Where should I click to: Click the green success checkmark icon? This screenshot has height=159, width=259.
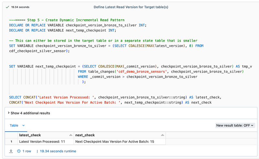click(7, 7)
